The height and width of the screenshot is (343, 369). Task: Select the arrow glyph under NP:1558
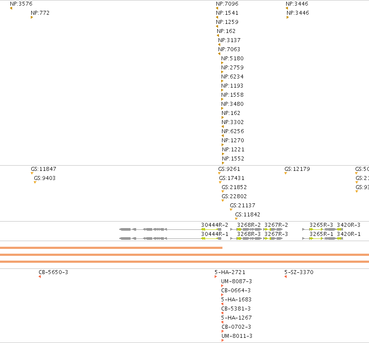222,99
